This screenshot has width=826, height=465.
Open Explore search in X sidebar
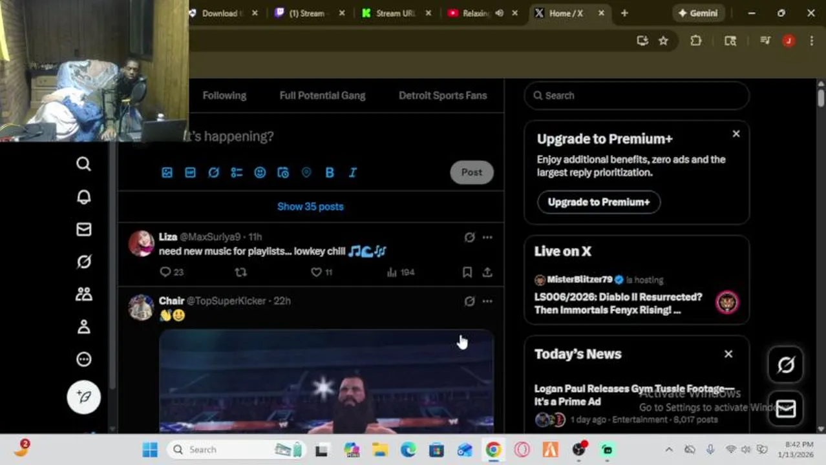pyautogui.click(x=83, y=164)
